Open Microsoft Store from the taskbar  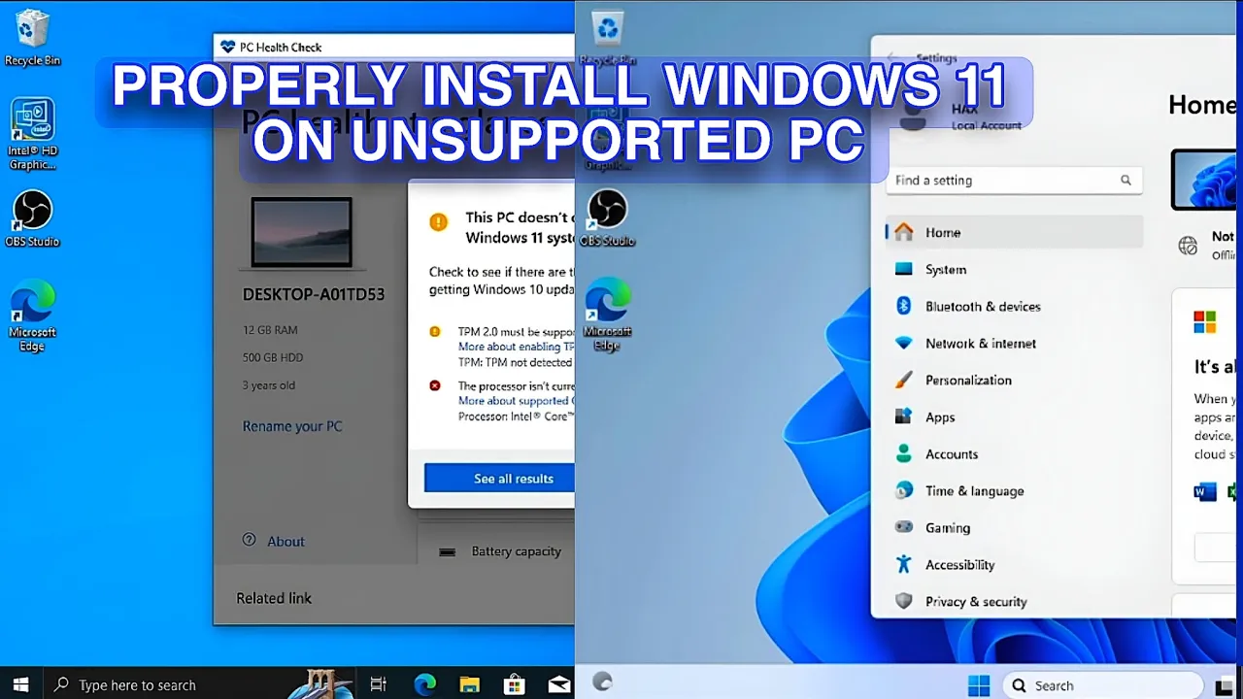point(515,684)
